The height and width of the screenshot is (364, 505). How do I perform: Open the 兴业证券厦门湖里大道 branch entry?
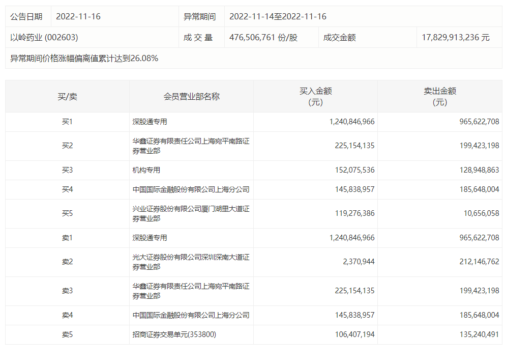[191, 213]
